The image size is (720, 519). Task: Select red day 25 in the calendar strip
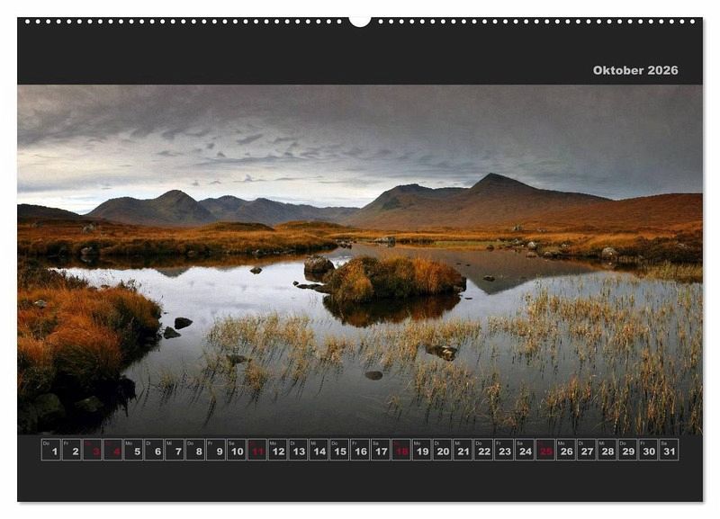(x=546, y=450)
